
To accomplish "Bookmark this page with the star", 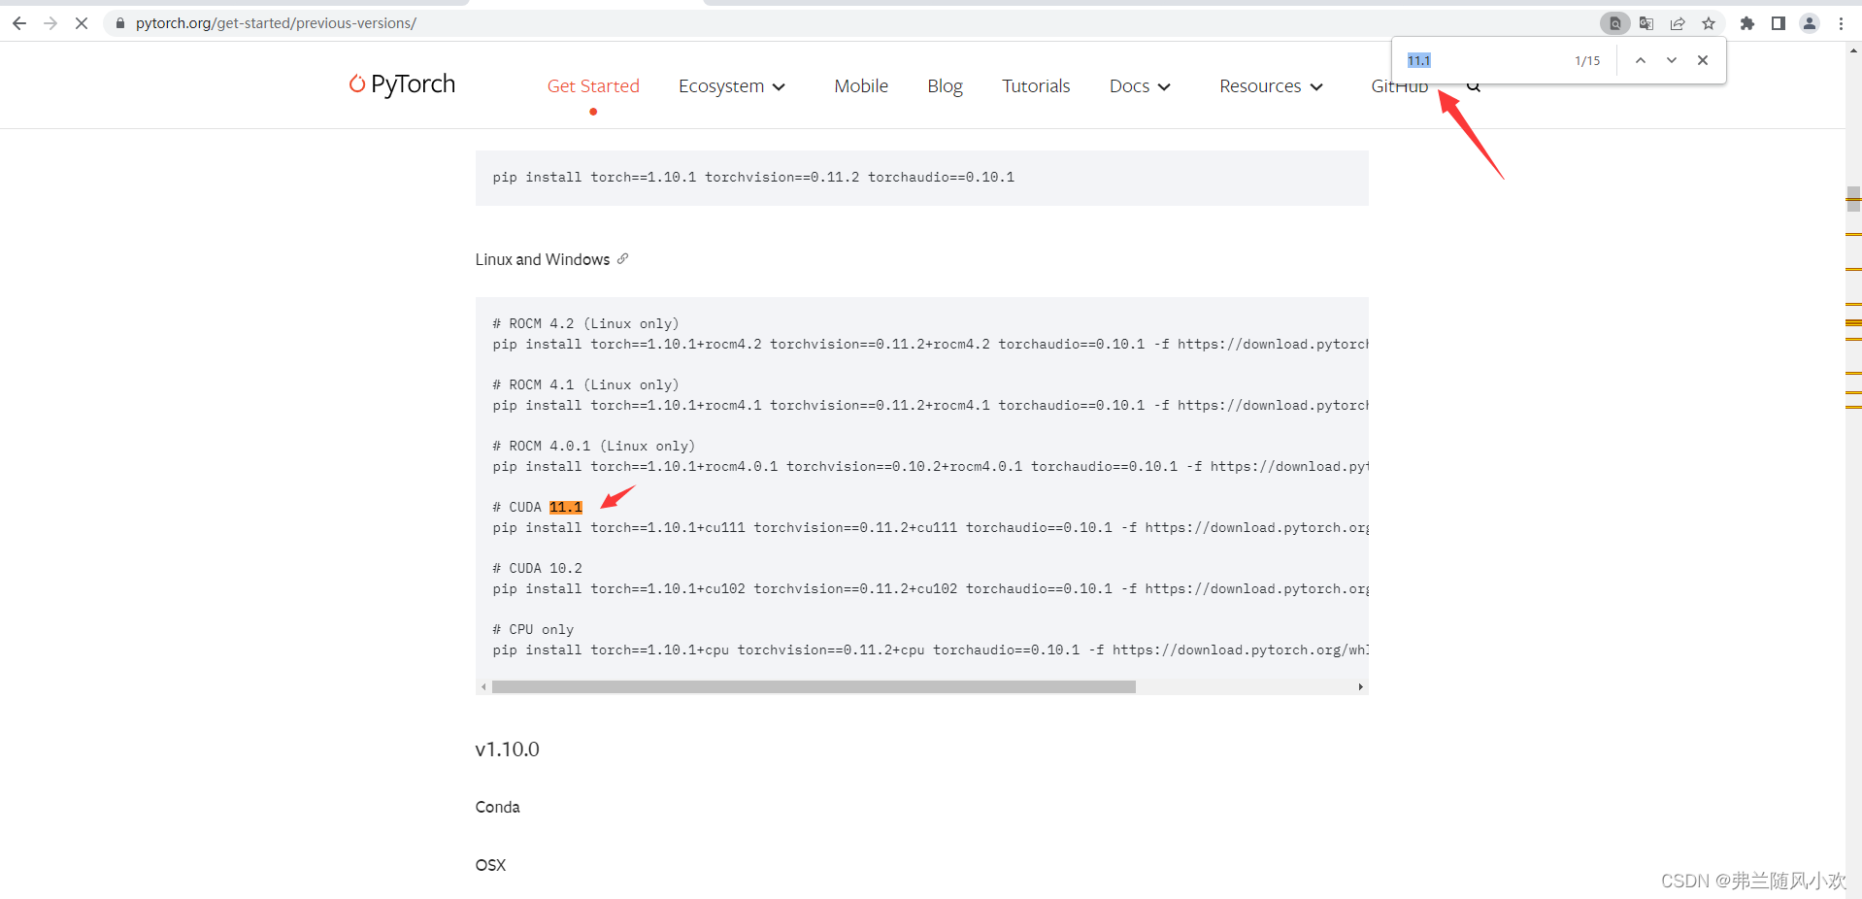I will [x=1709, y=23].
